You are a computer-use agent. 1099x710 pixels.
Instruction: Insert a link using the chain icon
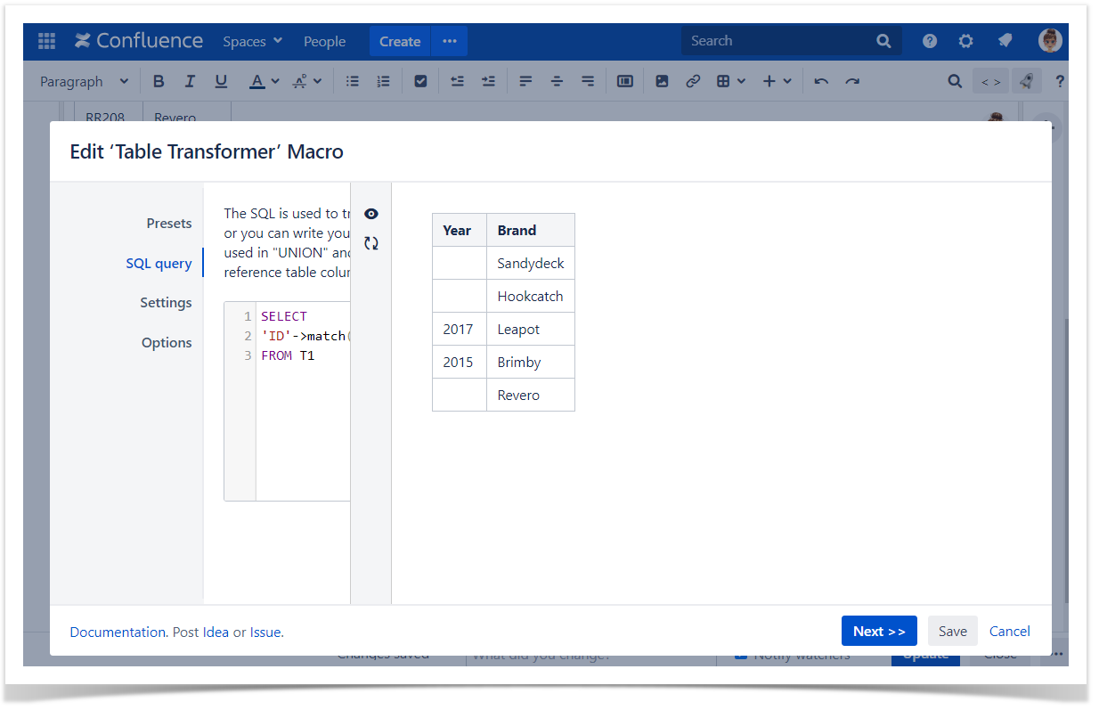pyautogui.click(x=692, y=81)
